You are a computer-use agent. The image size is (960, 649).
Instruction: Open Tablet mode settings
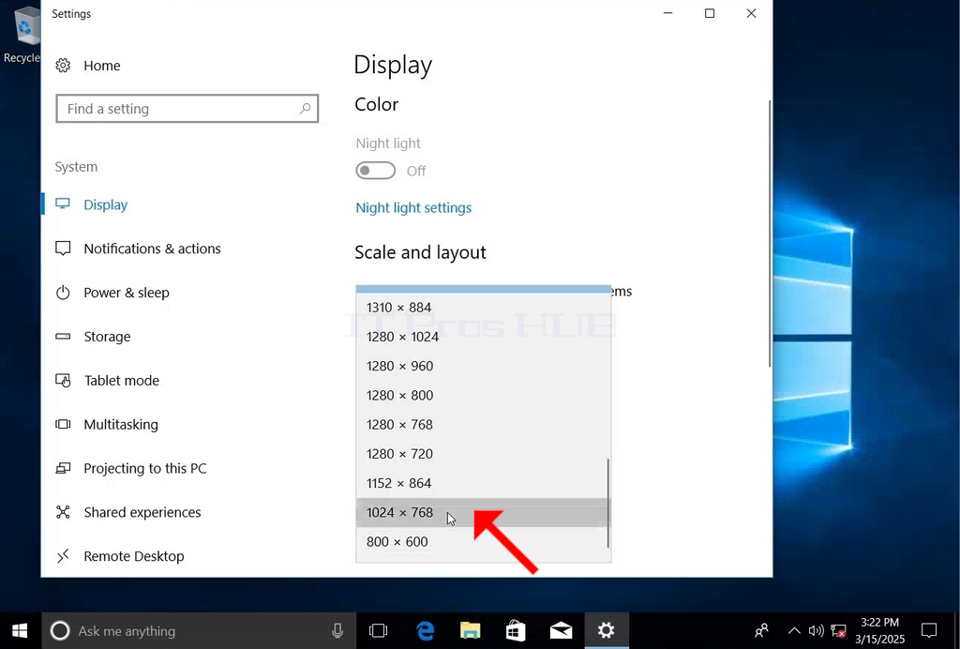point(121,381)
